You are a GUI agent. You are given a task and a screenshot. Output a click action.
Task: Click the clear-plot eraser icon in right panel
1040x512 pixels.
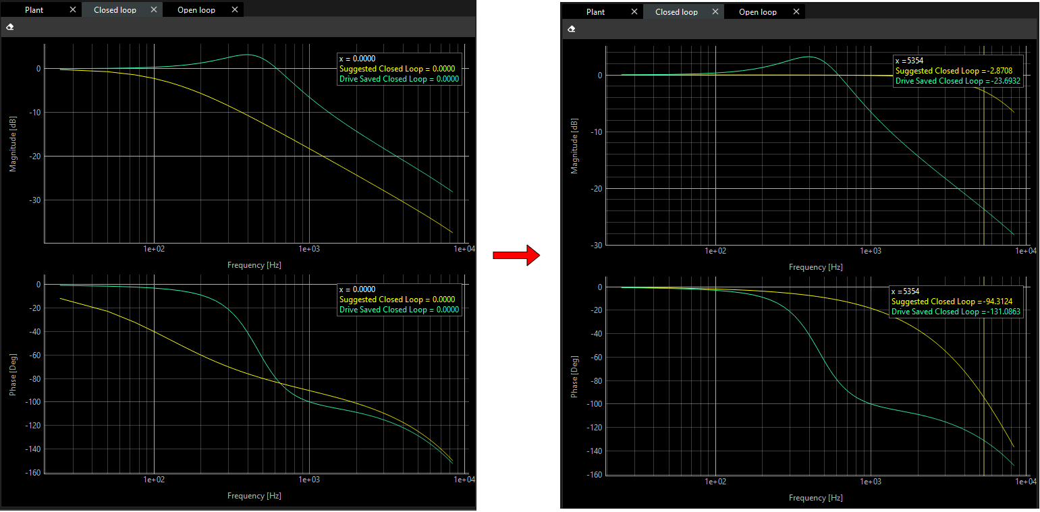coord(571,29)
